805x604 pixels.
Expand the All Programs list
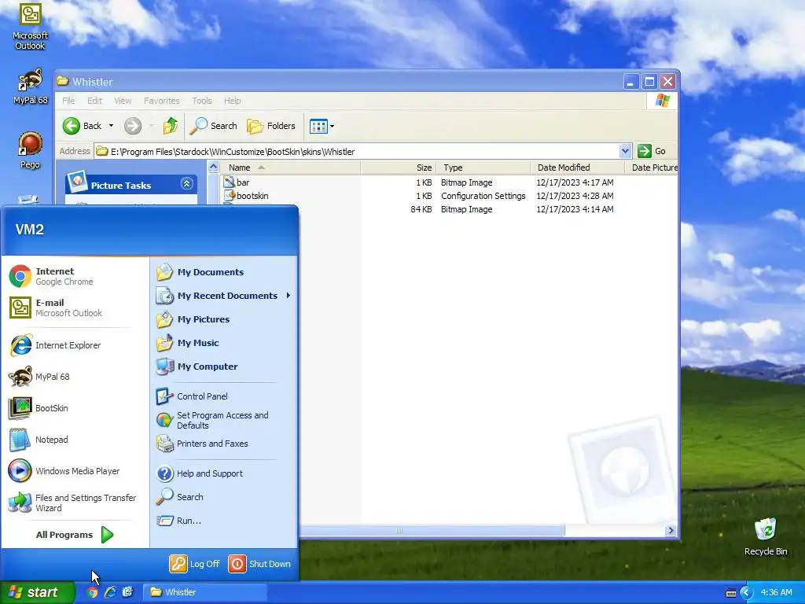click(75, 535)
